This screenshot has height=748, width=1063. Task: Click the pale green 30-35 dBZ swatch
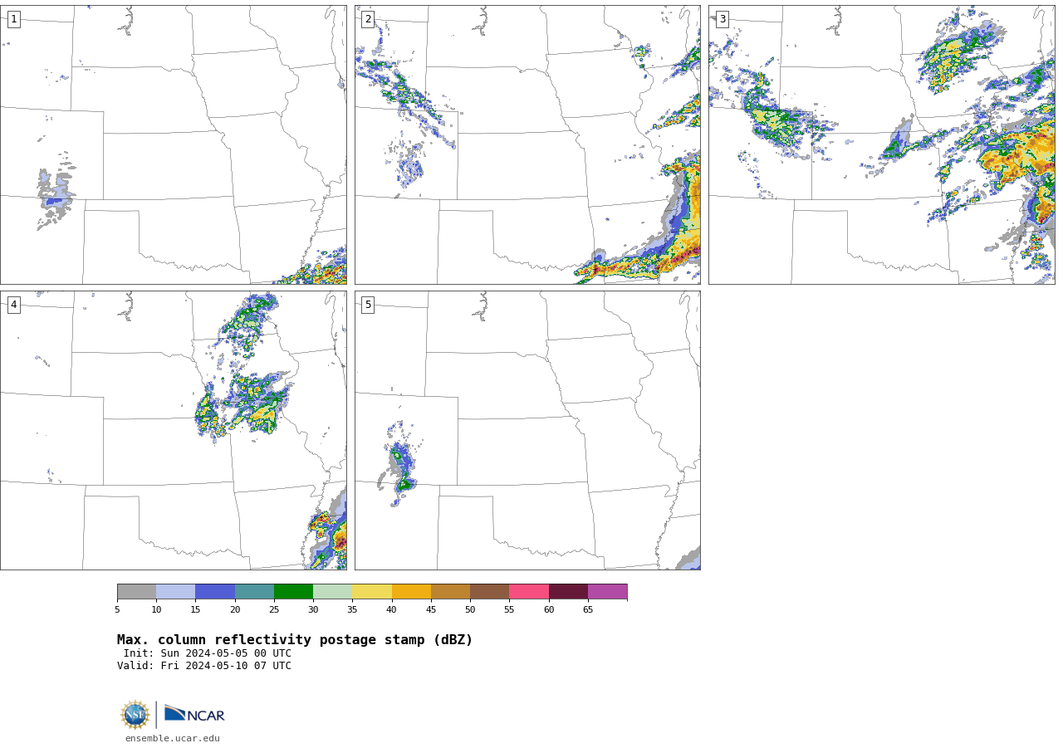333,592
